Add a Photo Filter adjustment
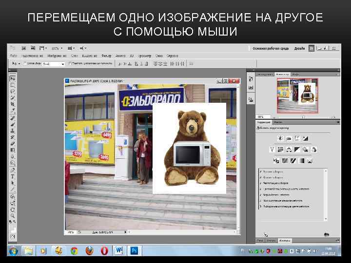Screen dimensions: 351x263 (x=305, y=150)
